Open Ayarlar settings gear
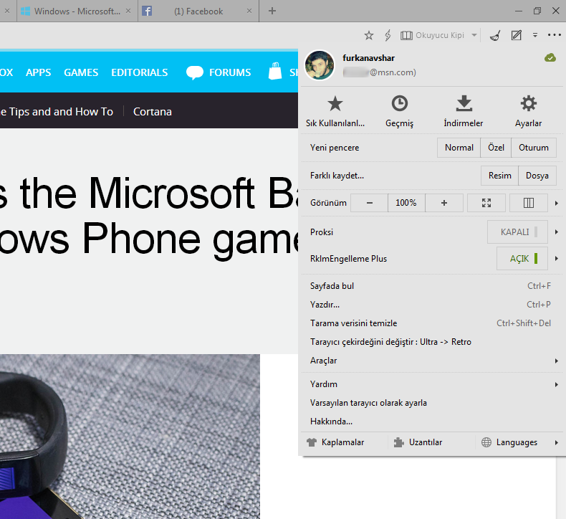Viewport: 566px width, 519px height. [528, 111]
